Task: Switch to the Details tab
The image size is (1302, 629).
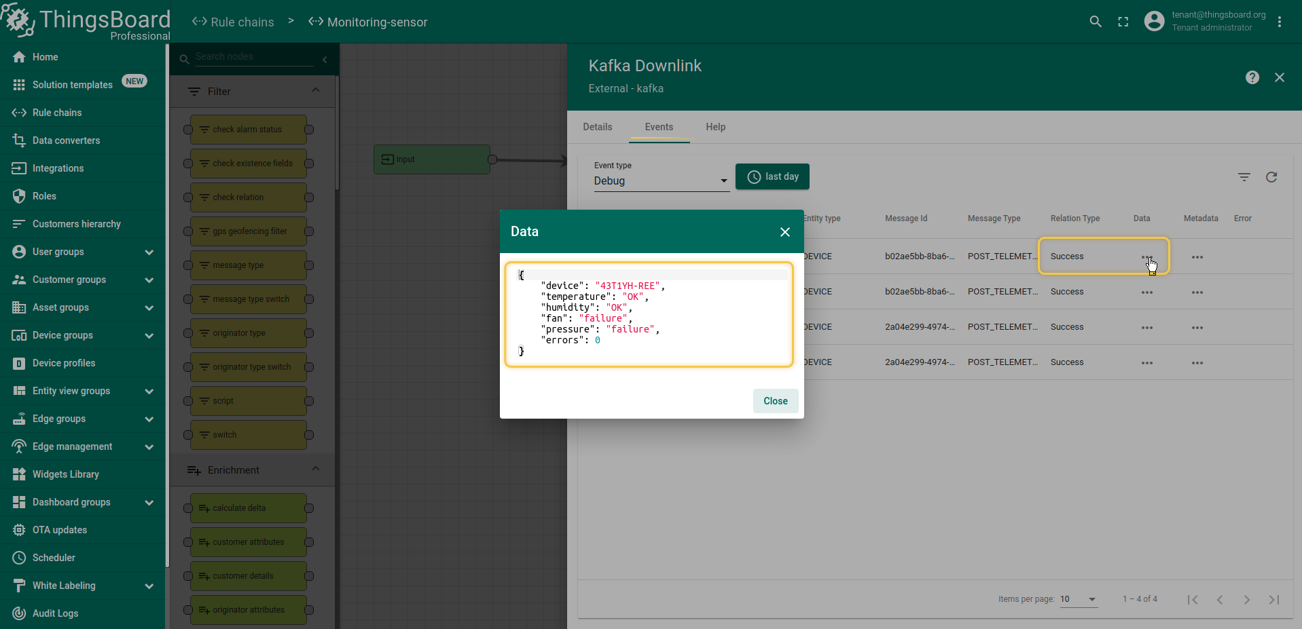Action: 597,127
